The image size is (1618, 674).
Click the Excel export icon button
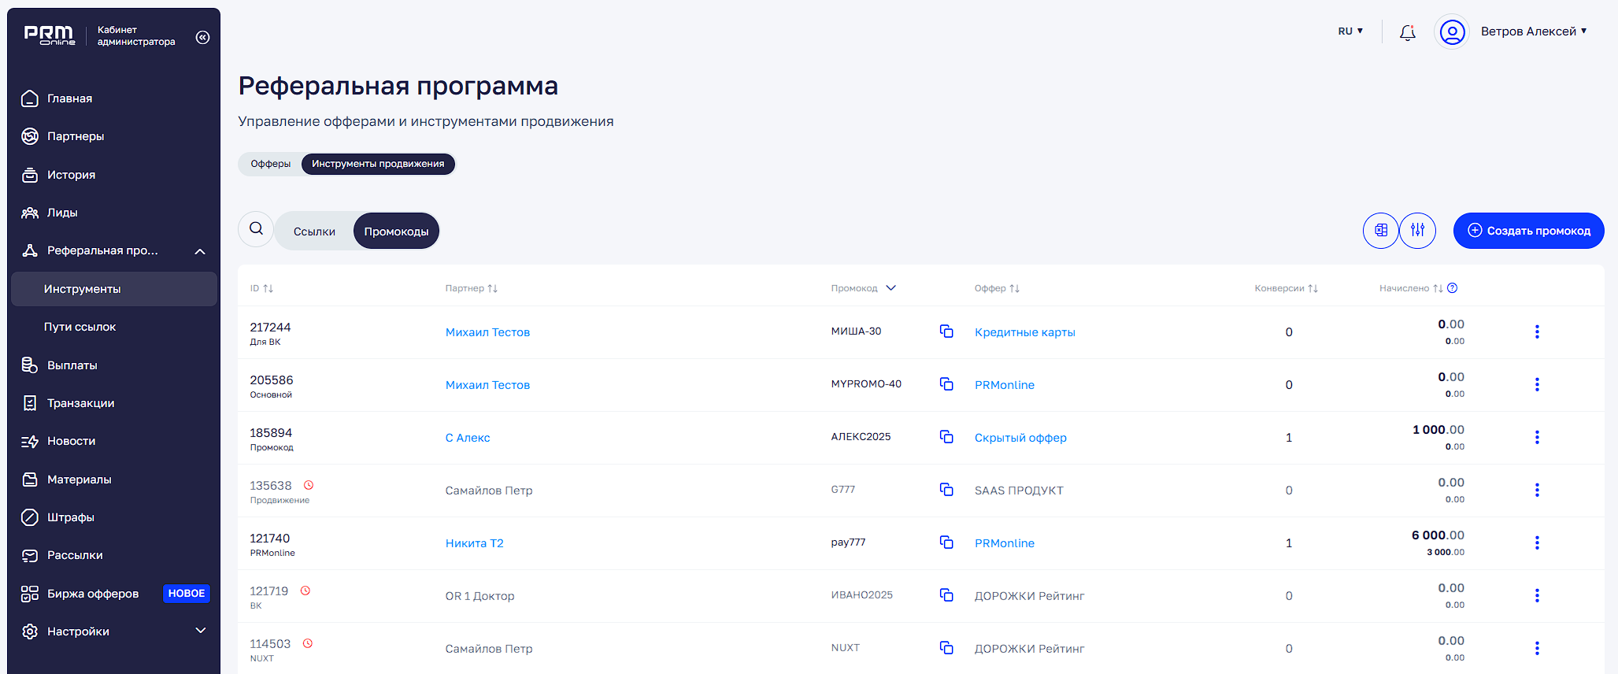tap(1380, 231)
